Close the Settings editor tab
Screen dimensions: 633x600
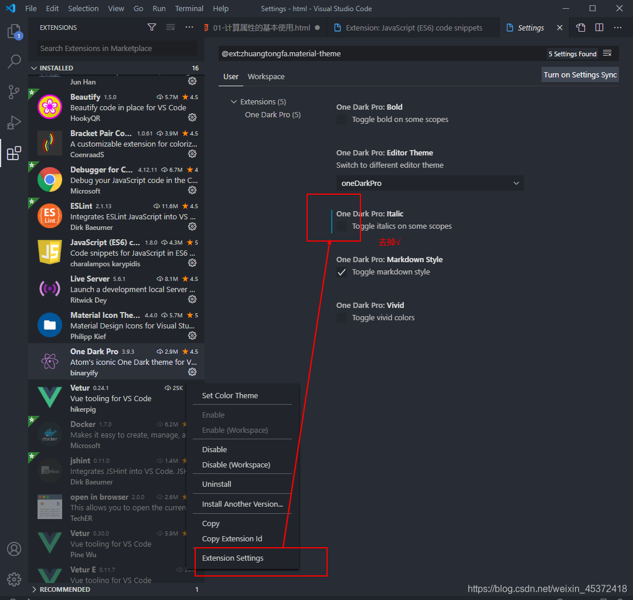pyautogui.click(x=560, y=28)
